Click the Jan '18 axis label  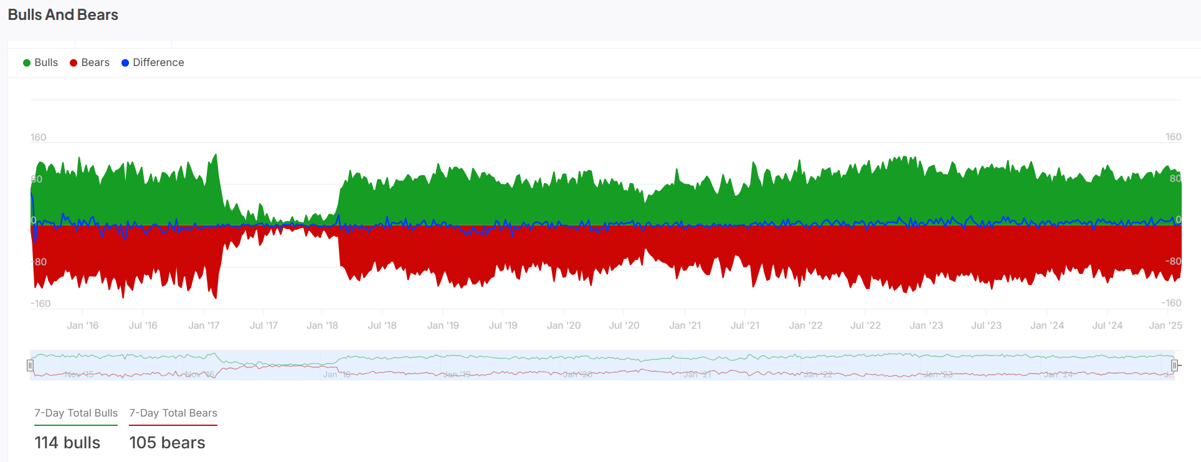(x=322, y=326)
